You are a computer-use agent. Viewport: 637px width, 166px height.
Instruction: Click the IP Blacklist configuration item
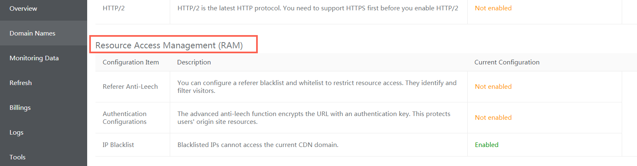[118, 145]
